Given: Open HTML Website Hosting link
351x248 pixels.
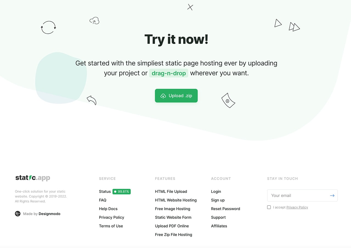Looking at the screenshot, I should point(176,200).
